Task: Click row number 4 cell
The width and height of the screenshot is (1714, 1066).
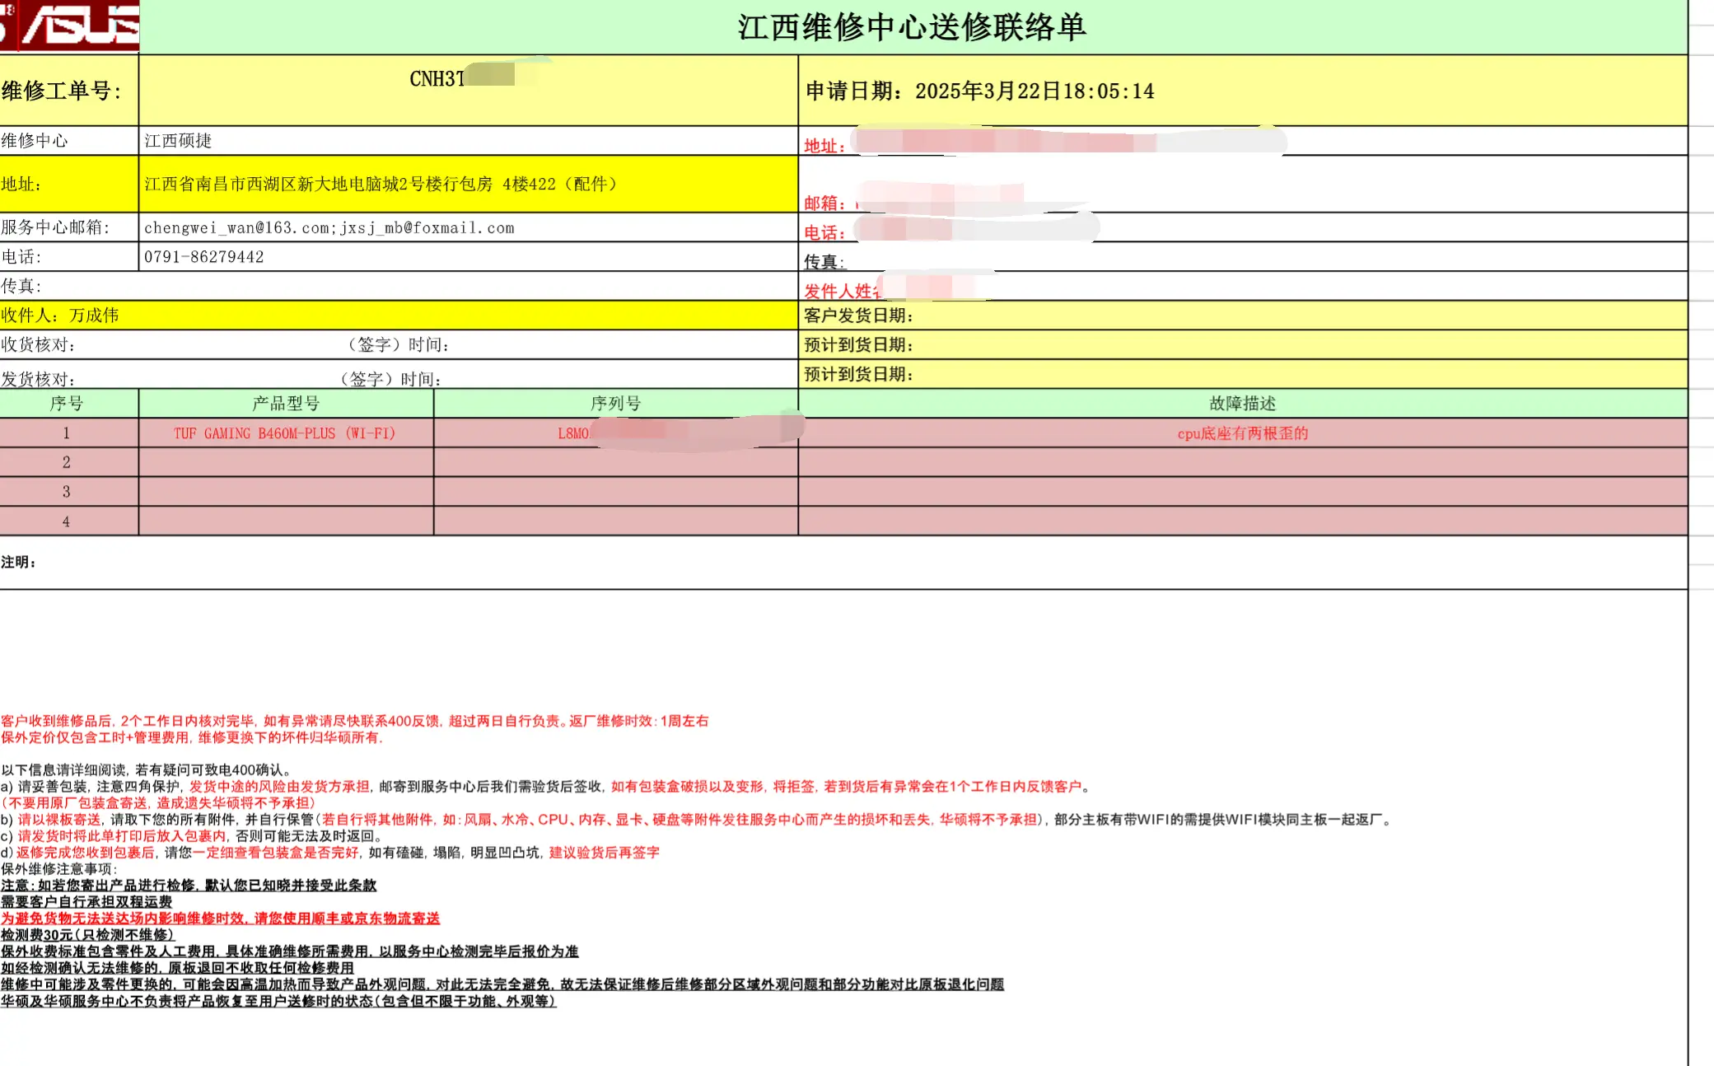Action: click(x=69, y=521)
